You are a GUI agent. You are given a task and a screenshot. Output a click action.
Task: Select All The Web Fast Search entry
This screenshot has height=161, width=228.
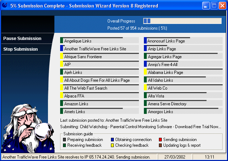(x=100, y=87)
